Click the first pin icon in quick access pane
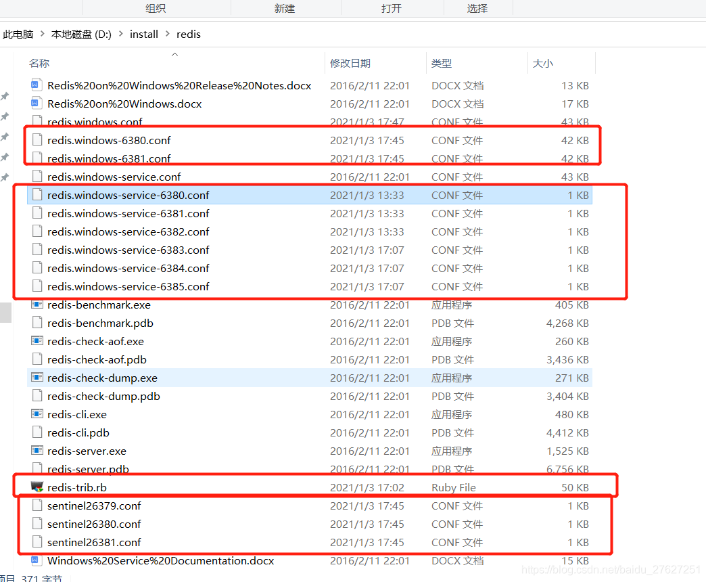The image size is (706, 582). tap(5, 96)
